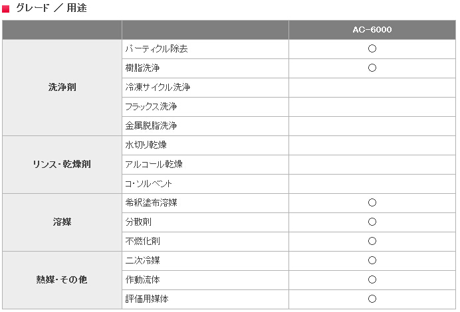Click the circle for 二次冷媒
The width and height of the screenshot is (460, 312).
click(x=372, y=260)
